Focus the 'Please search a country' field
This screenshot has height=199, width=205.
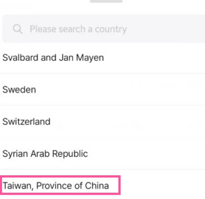point(104,29)
